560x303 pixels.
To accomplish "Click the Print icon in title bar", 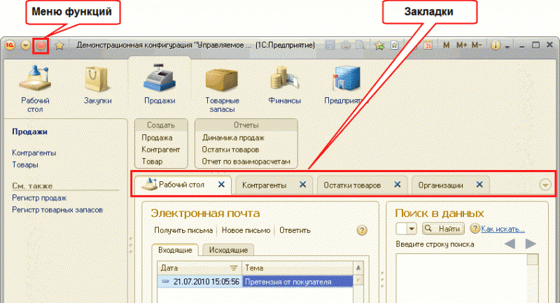I will [345, 45].
